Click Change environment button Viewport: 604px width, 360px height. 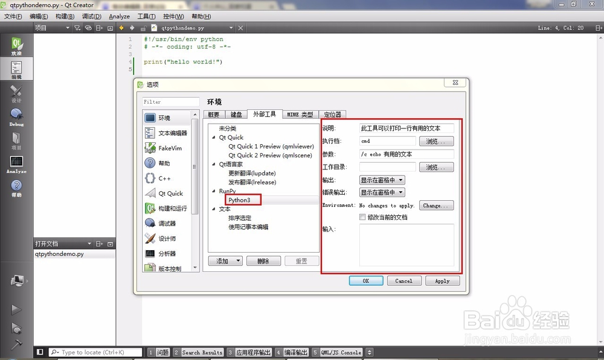click(436, 206)
